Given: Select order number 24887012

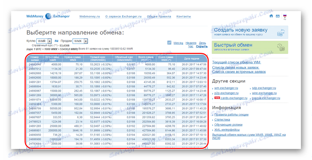Looking at the screenshot, I should click(x=35, y=69).
